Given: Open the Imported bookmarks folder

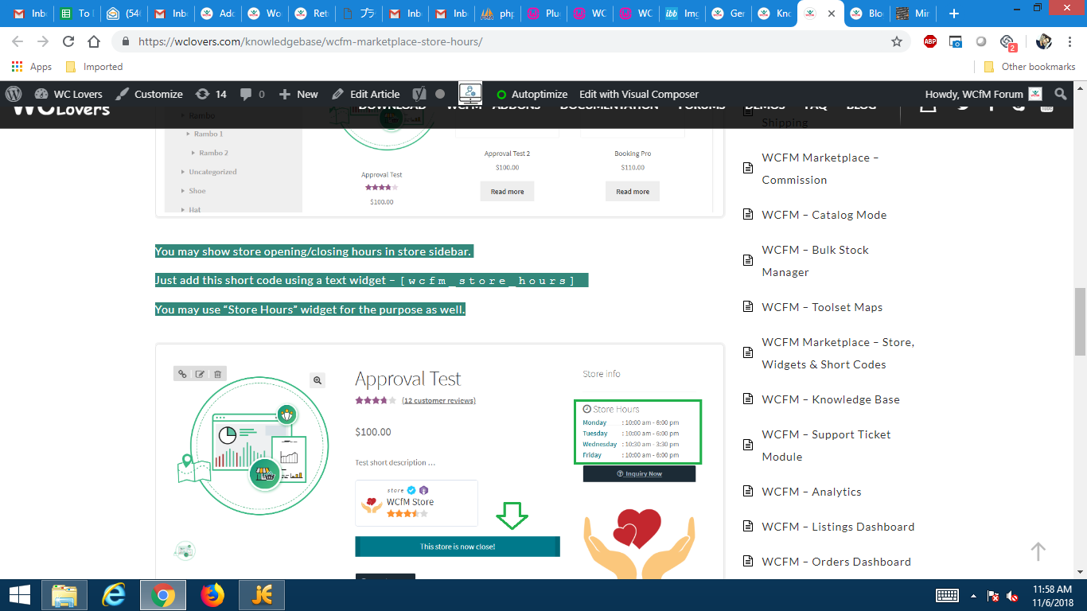Looking at the screenshot, I should [94, 67].
